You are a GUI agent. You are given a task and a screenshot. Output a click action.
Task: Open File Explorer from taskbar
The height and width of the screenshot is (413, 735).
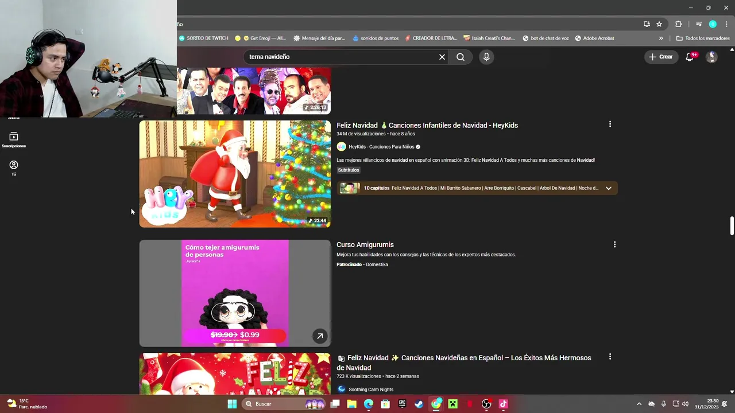(351, 404)
